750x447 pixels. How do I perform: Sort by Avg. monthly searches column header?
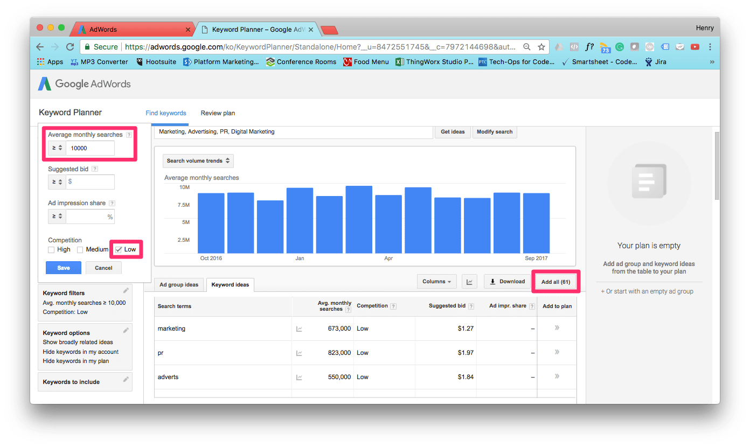click(334, 306)
